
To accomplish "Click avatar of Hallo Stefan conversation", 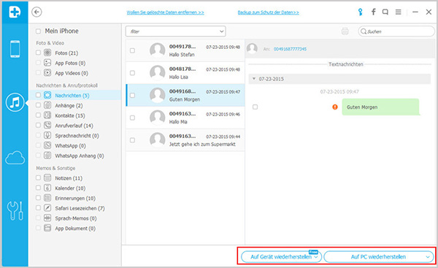I will (157, 50).
